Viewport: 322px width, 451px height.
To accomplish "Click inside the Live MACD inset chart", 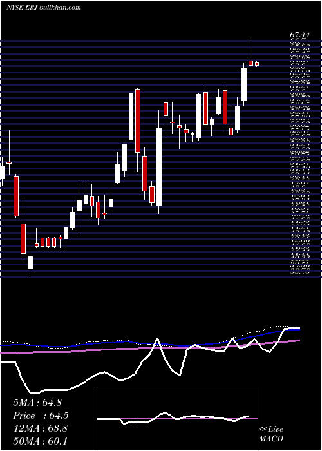I will coord(177,419).
